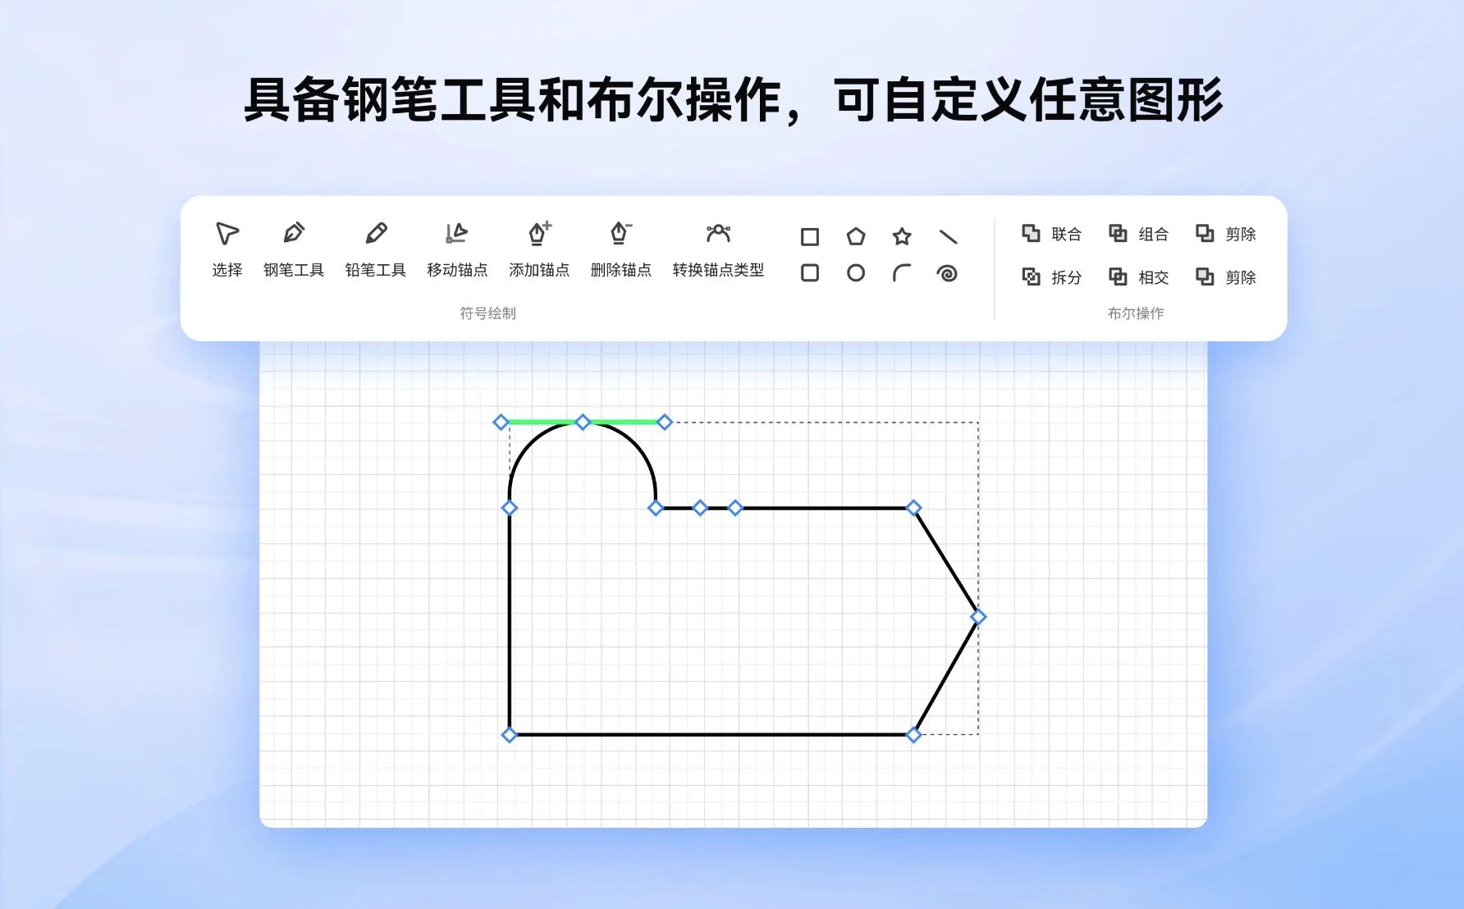
Task: Choose the square shape icon
Action: point(810,237)
